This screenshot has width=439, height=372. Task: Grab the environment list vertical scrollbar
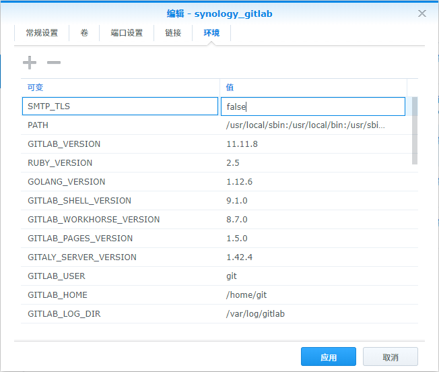pyautogui.click(x=415, y=131)
